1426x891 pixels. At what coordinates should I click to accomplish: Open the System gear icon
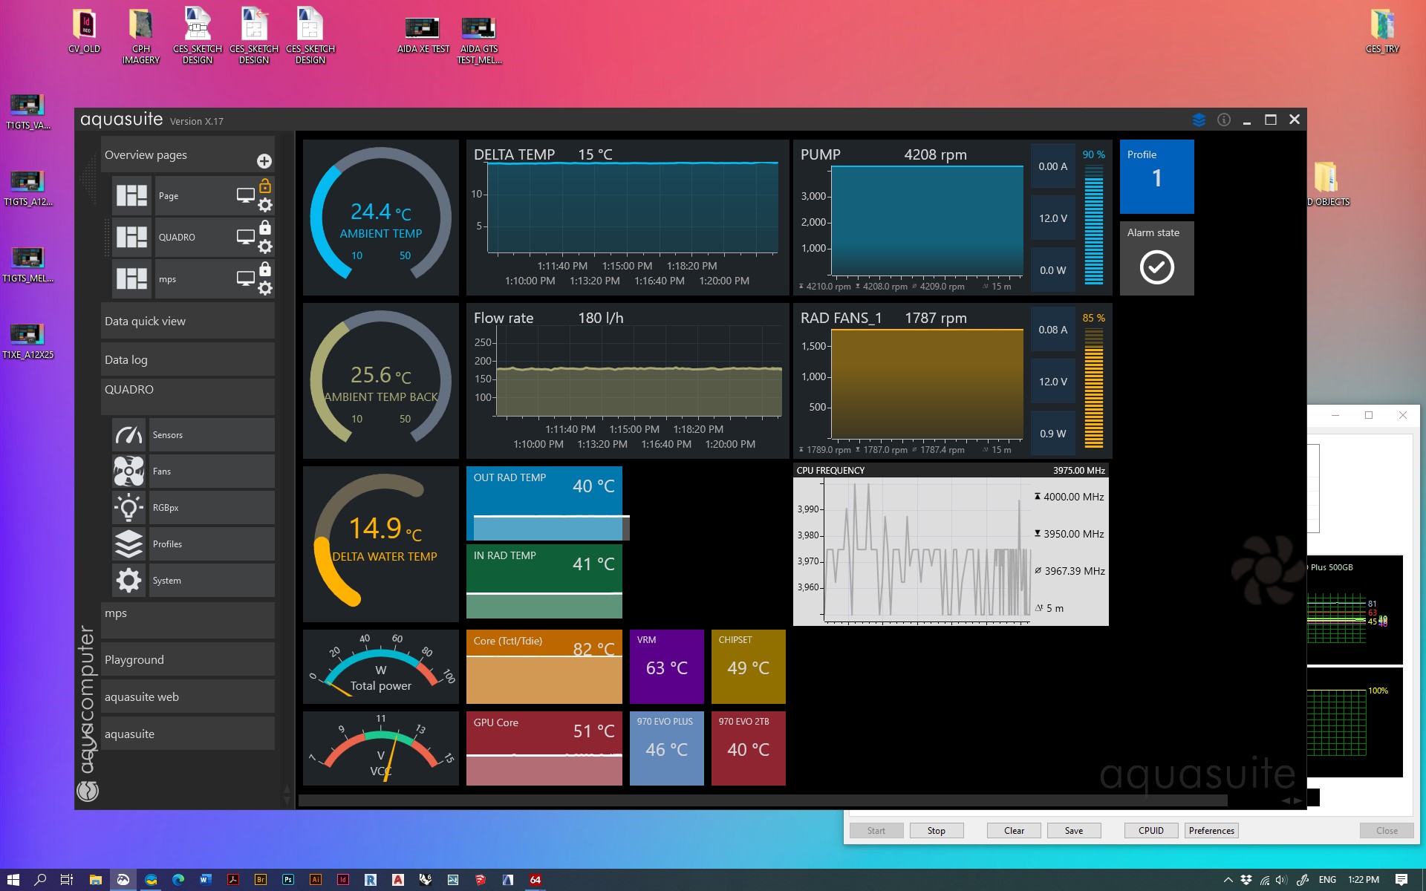coord(128,581)
